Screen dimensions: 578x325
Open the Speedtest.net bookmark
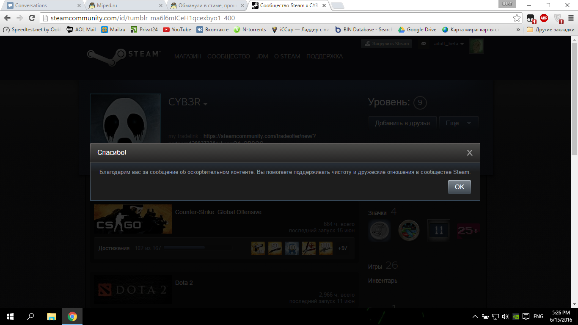[32, 30]
